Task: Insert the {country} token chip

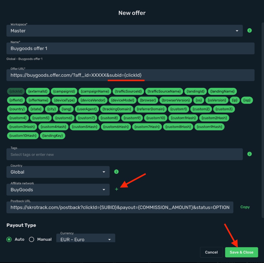Action: [x=17, y=109]
